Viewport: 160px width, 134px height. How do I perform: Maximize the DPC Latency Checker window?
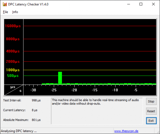(141, 4)
